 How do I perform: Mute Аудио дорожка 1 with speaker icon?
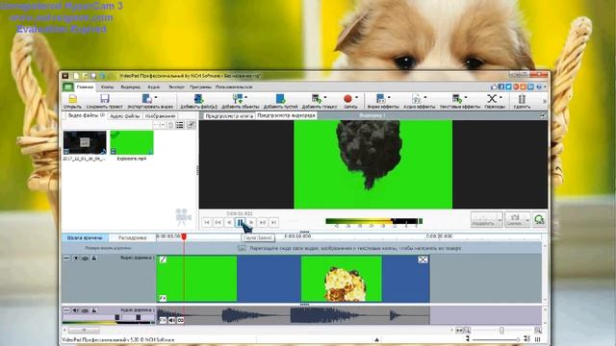[75, 310]
